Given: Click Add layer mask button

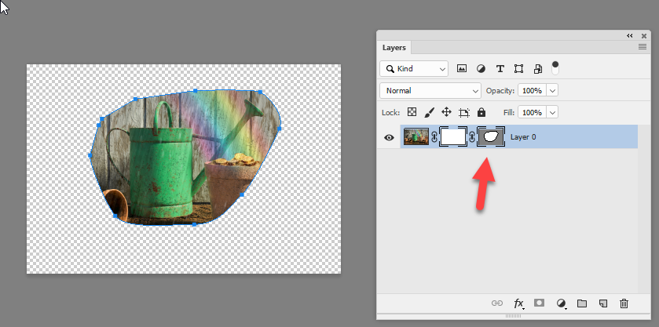Looking at the screenshot, I should tap(540, 303).
